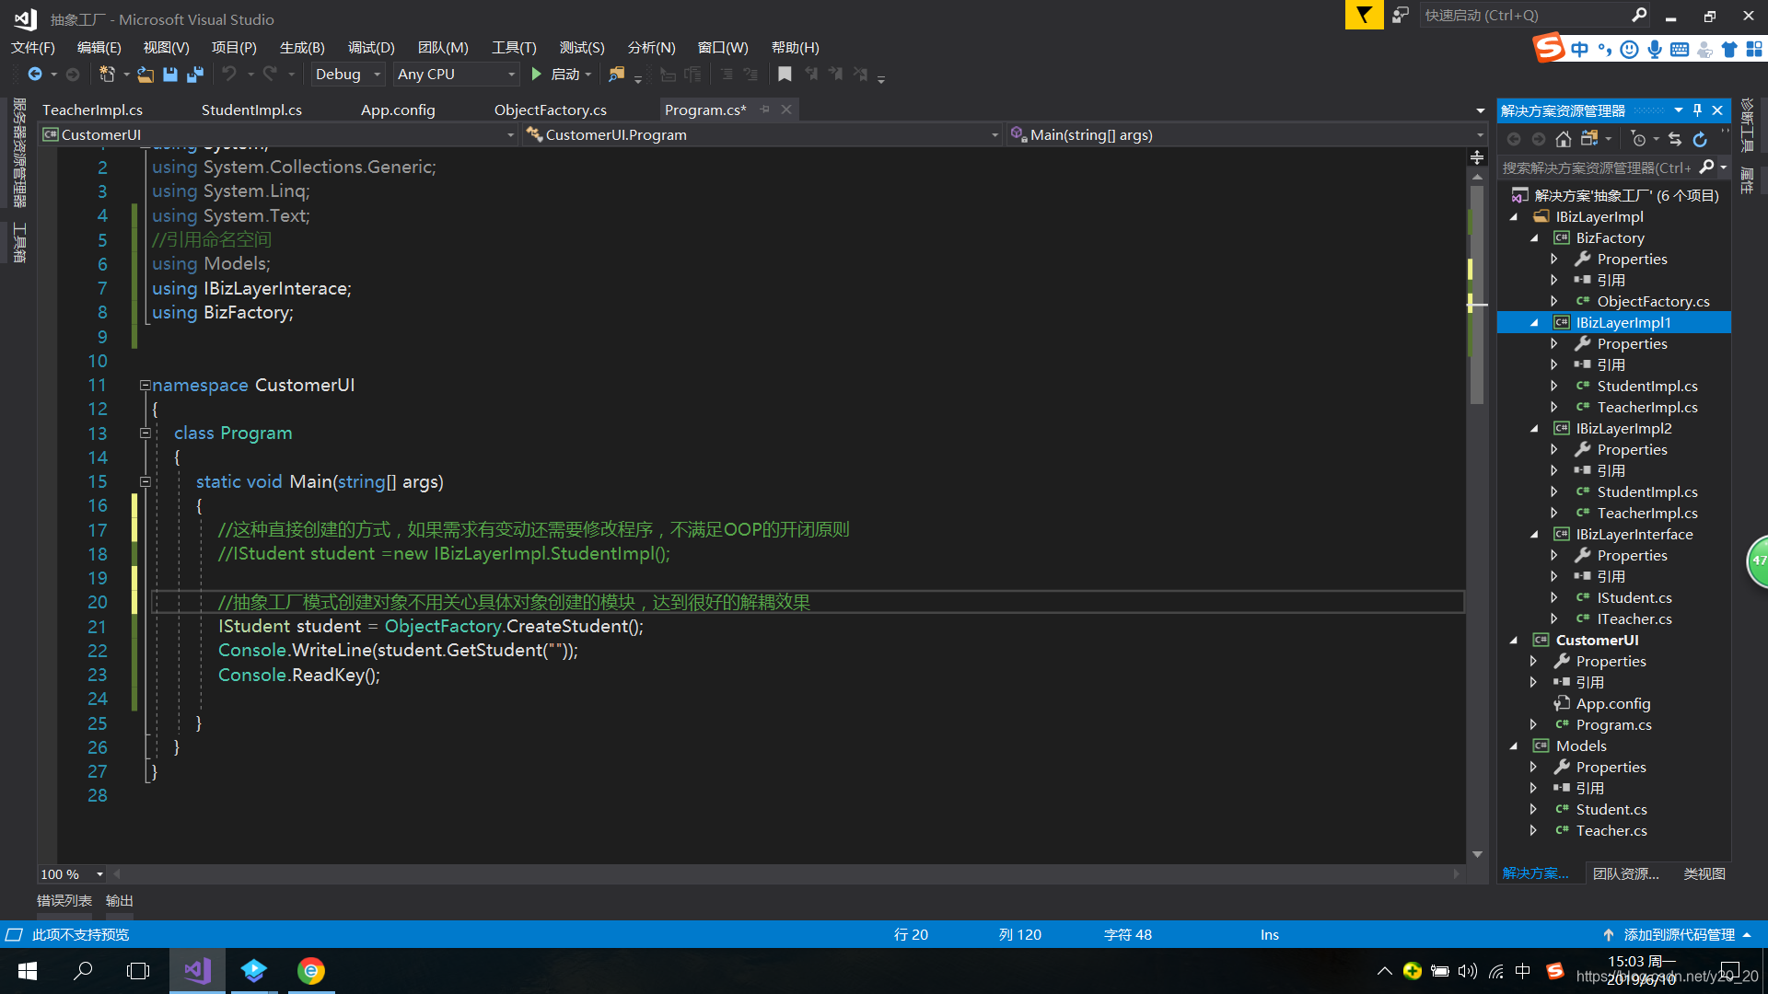Click the volume icon in system tray
Image resolution: width=1768 pixels, height=994 pixels.
[x=1468, y=971]
